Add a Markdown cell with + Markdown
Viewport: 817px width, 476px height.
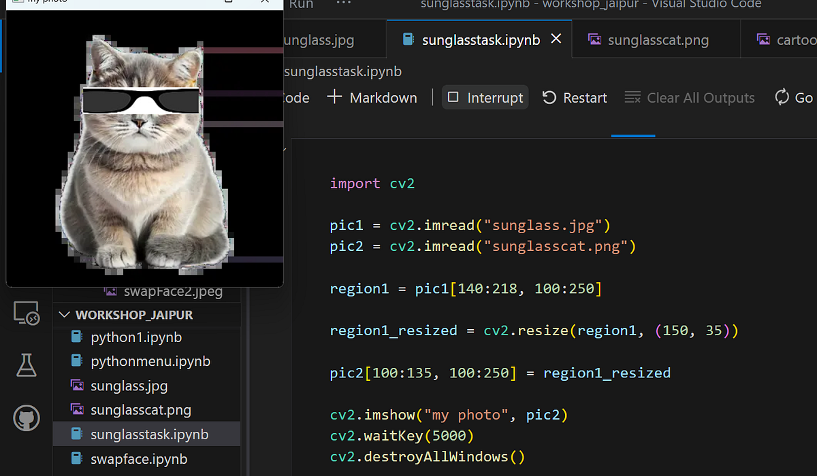372,97
